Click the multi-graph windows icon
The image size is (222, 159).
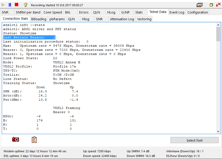pos(200,5)
